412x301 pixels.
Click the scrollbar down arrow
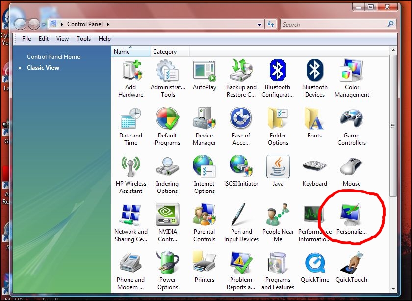click(393, 289)
